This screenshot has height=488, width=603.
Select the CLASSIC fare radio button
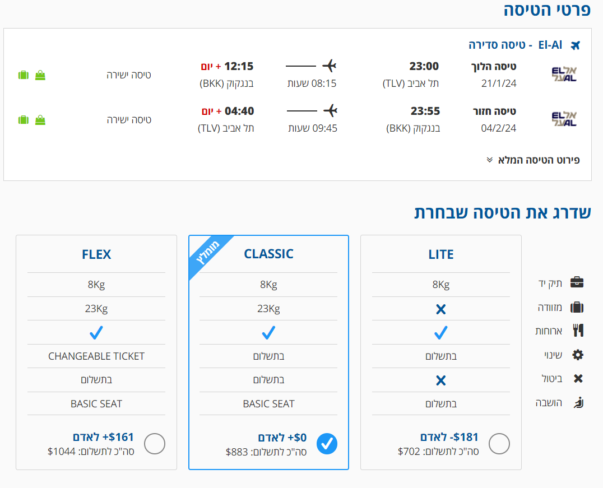point(327,444)
